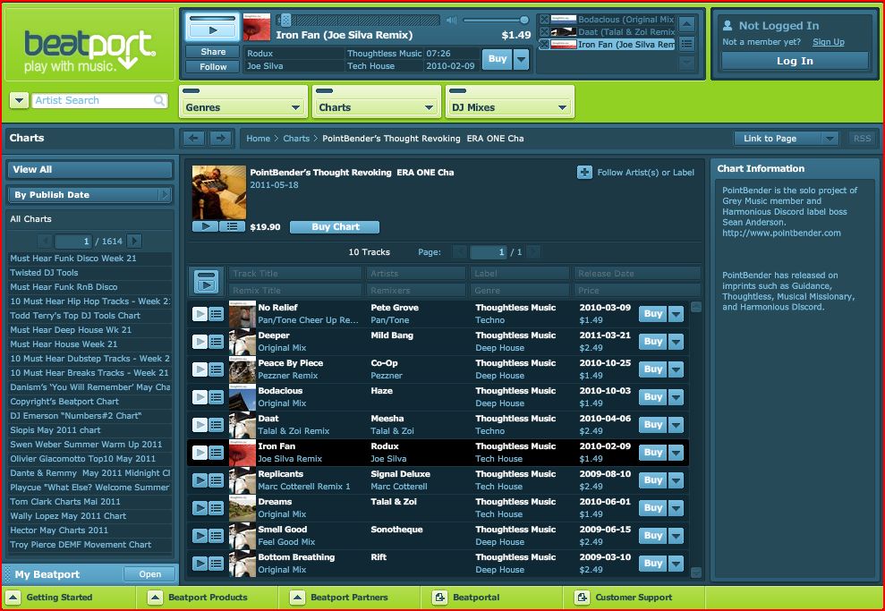Click Home in the breadcrumb
885x611 pixels.
point(258,139)
